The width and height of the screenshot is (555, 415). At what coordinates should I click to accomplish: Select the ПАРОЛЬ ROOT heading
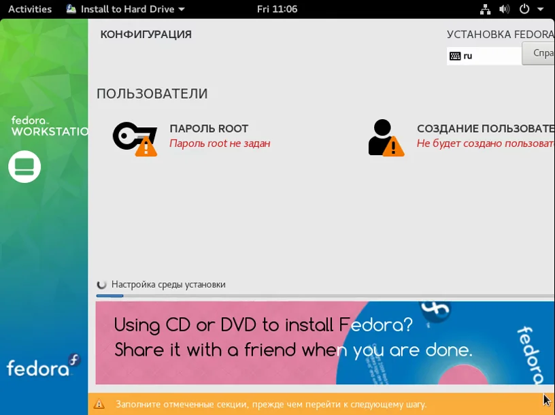coord(209,129)
